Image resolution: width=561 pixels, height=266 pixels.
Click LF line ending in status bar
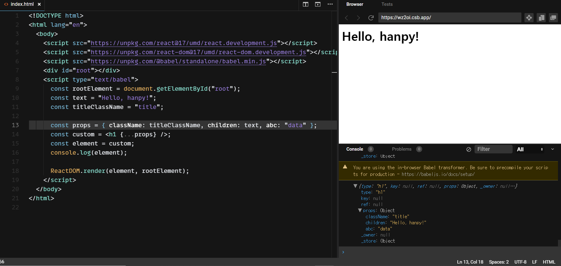click(535, 262)
